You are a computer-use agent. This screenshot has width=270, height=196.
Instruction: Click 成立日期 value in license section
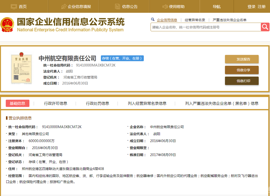pos(163,141)
